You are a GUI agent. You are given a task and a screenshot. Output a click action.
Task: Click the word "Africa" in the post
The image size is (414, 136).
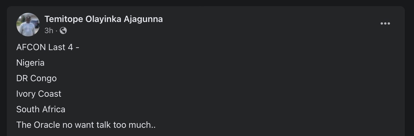(x=53, y=109)
